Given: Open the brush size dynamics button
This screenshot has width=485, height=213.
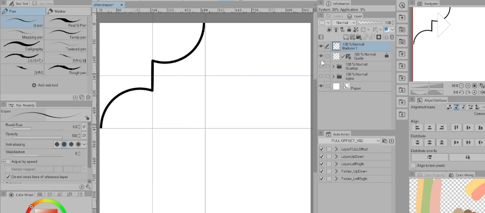Looking at the screenshot, I should (84, 127).
